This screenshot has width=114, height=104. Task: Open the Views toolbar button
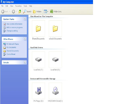pos(46,12)
